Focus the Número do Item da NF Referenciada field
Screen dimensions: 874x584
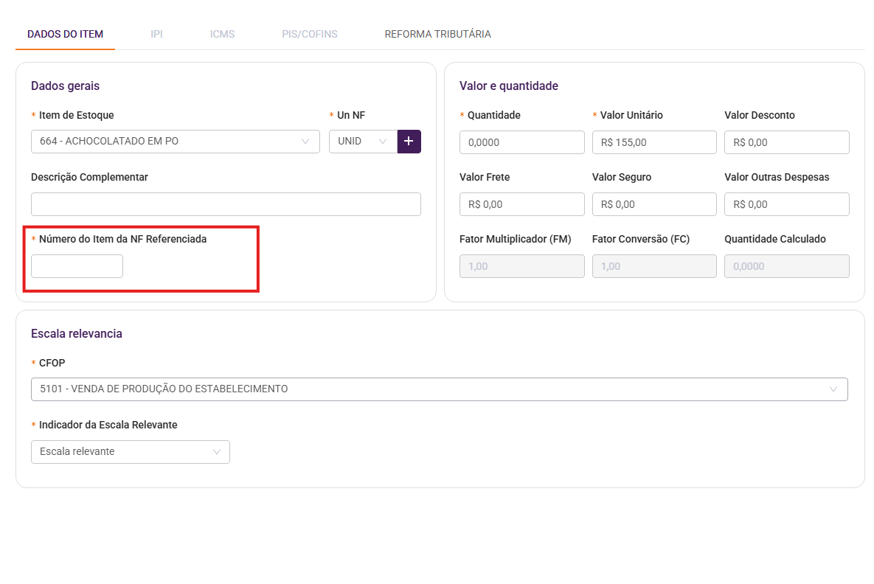(x=77, y=266)
